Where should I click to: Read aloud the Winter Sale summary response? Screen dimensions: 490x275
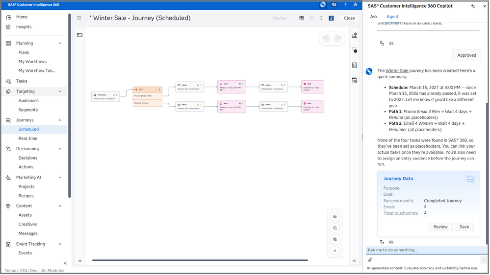[391, 242]
